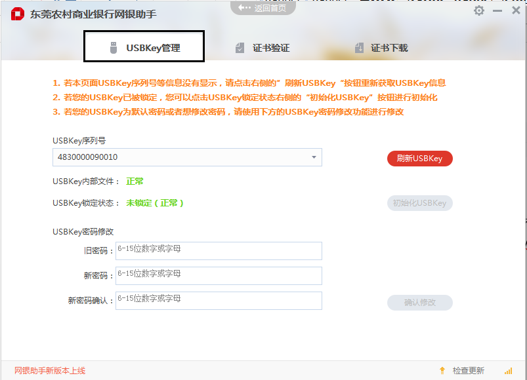Click the orange up-arrow update icon
Image resolution: width=527 pixels, height=380 pixels.
[442, 371]
